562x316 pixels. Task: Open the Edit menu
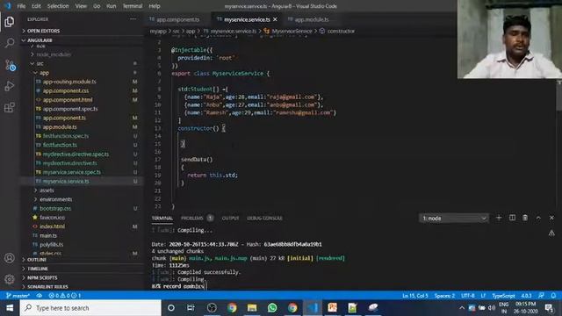pyautogui.click(x=36, y=6)
